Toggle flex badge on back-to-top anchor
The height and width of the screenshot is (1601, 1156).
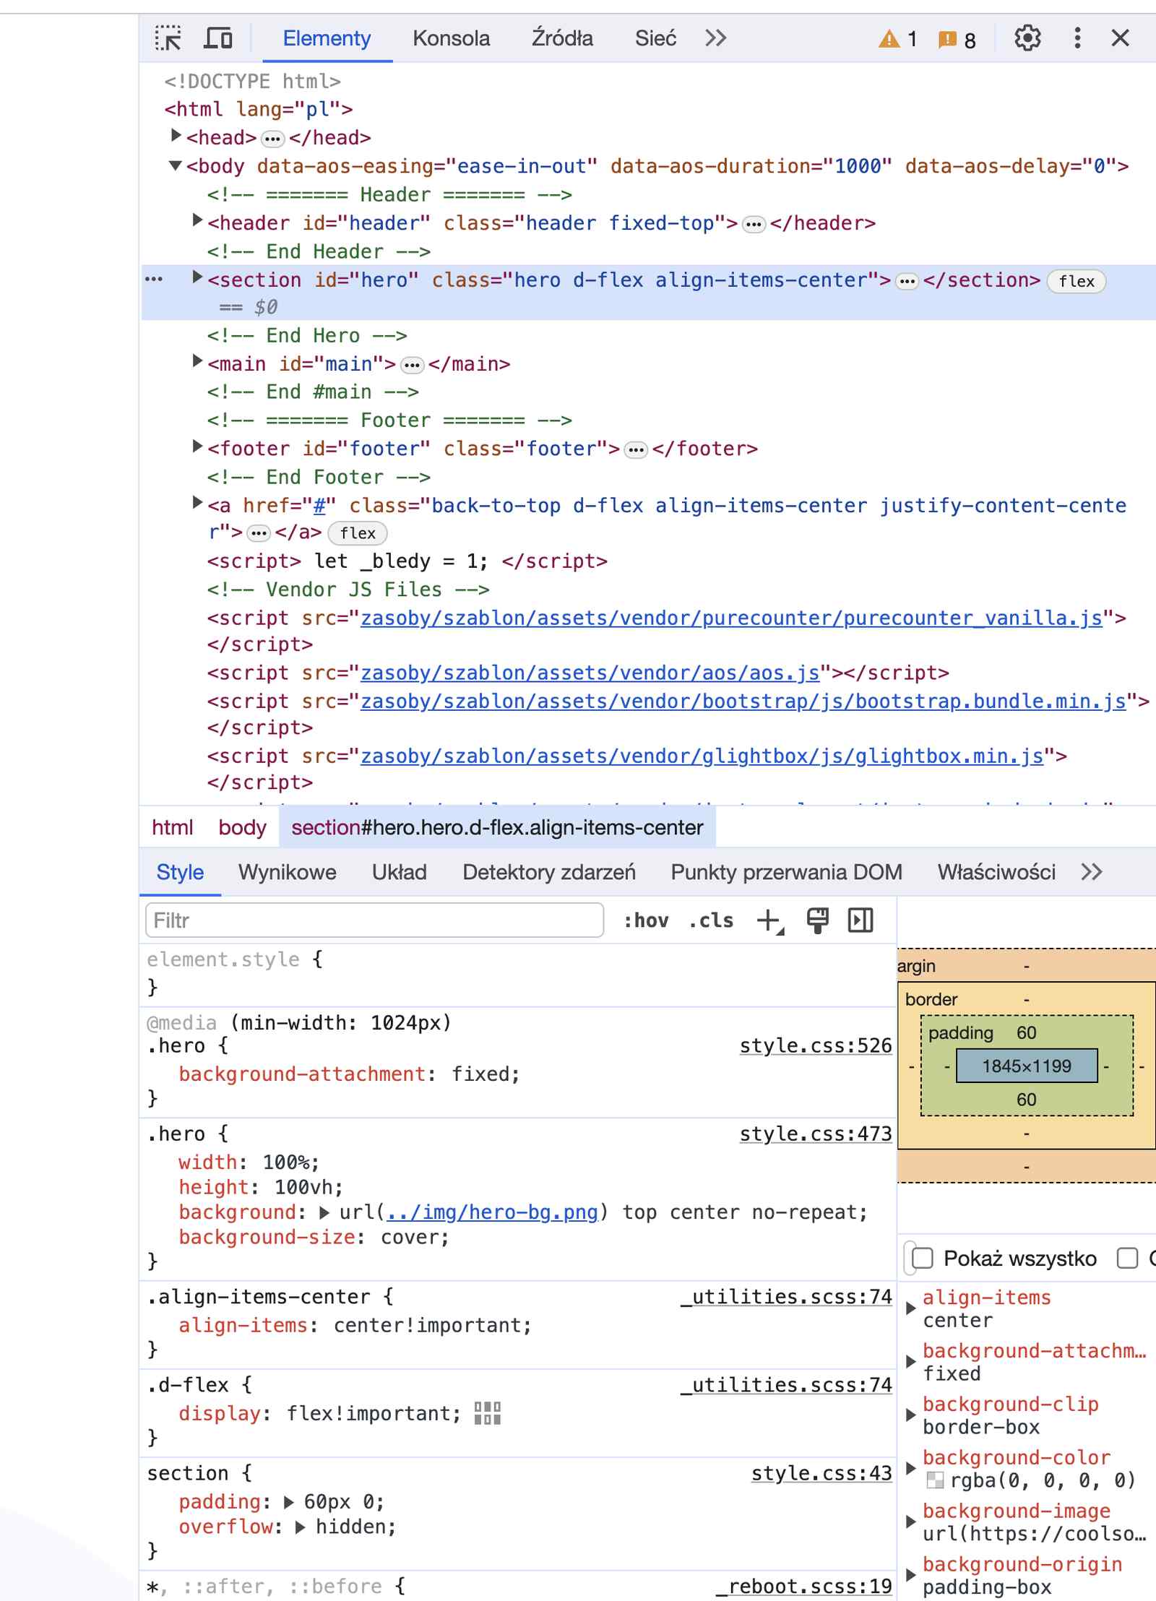point(358,533)
